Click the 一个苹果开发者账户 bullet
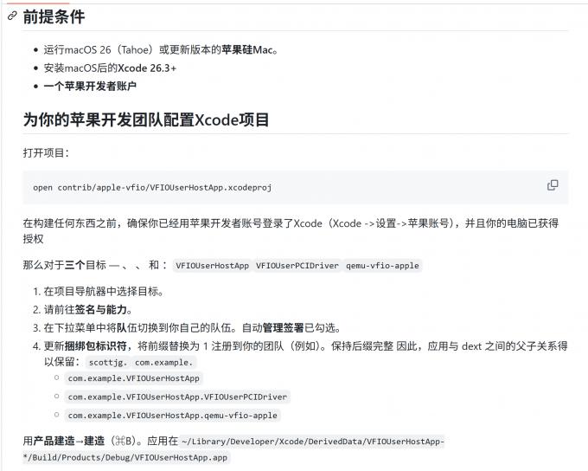The width and height of the screenshot is (588, 471). (x=90, y=87)
